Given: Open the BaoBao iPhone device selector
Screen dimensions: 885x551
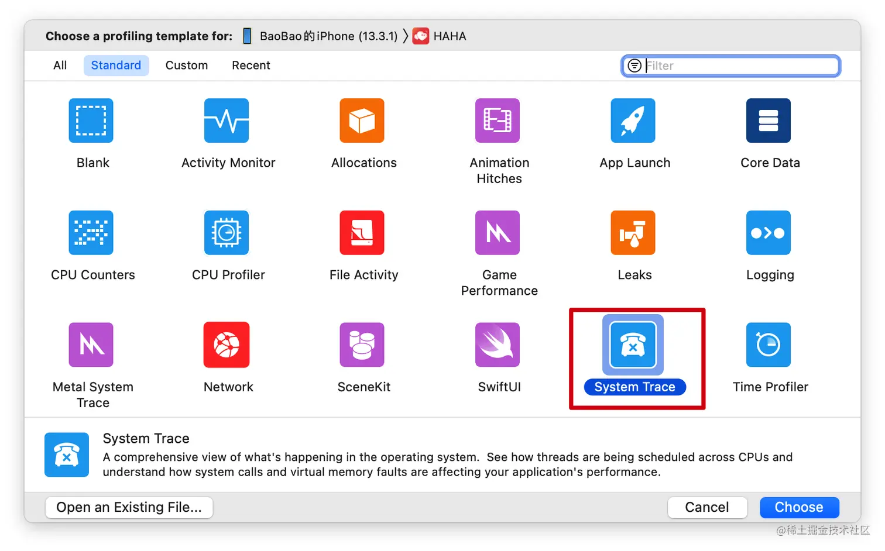Looking at the screenshot, I should (321, 36).
